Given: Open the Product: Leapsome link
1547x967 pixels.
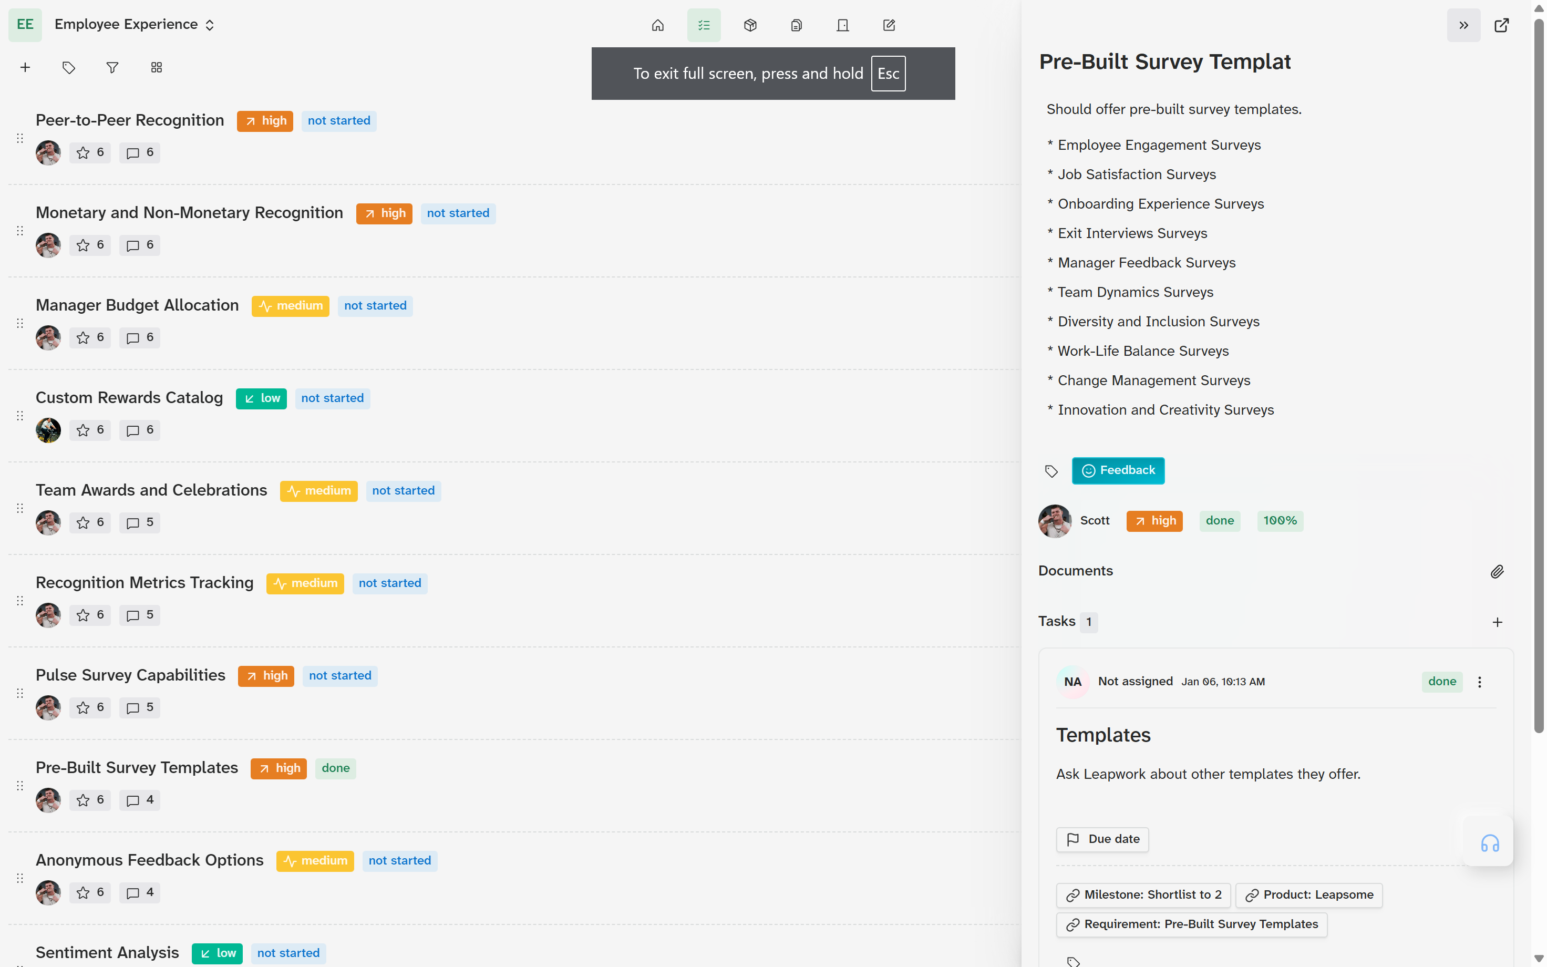Looking at the screenshot, I should tap(1308, 894).
